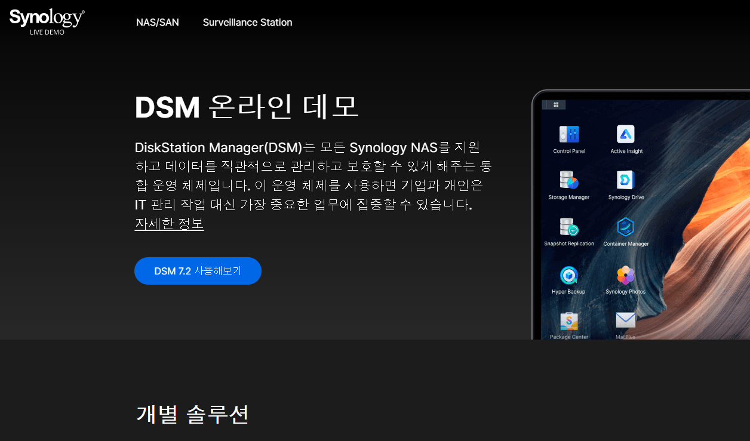Open the Control Panel icon in preview

(x=569, y=134)
